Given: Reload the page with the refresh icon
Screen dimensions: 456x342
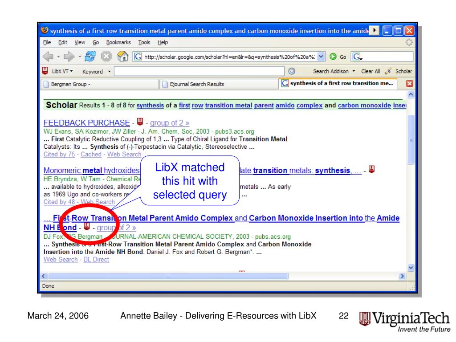Looking at the screenshot, I should (x=90, y=56).
